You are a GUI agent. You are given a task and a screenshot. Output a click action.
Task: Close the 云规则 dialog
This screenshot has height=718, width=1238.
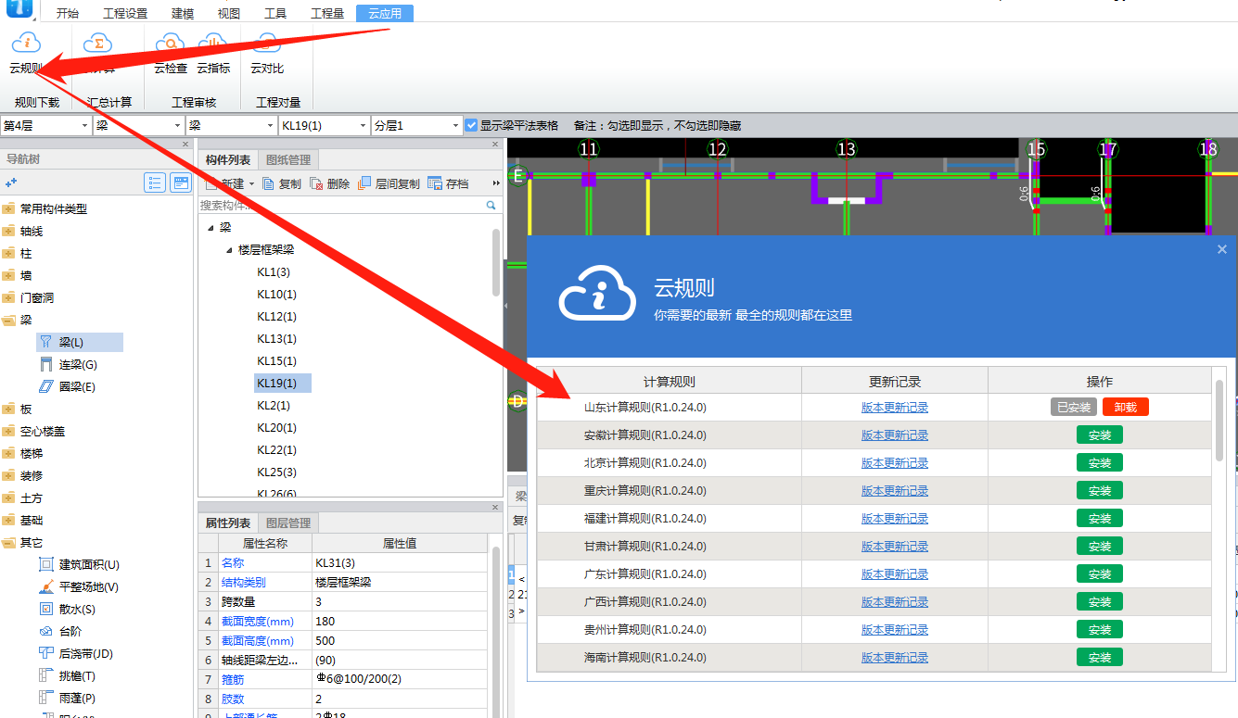(1222, 249)
